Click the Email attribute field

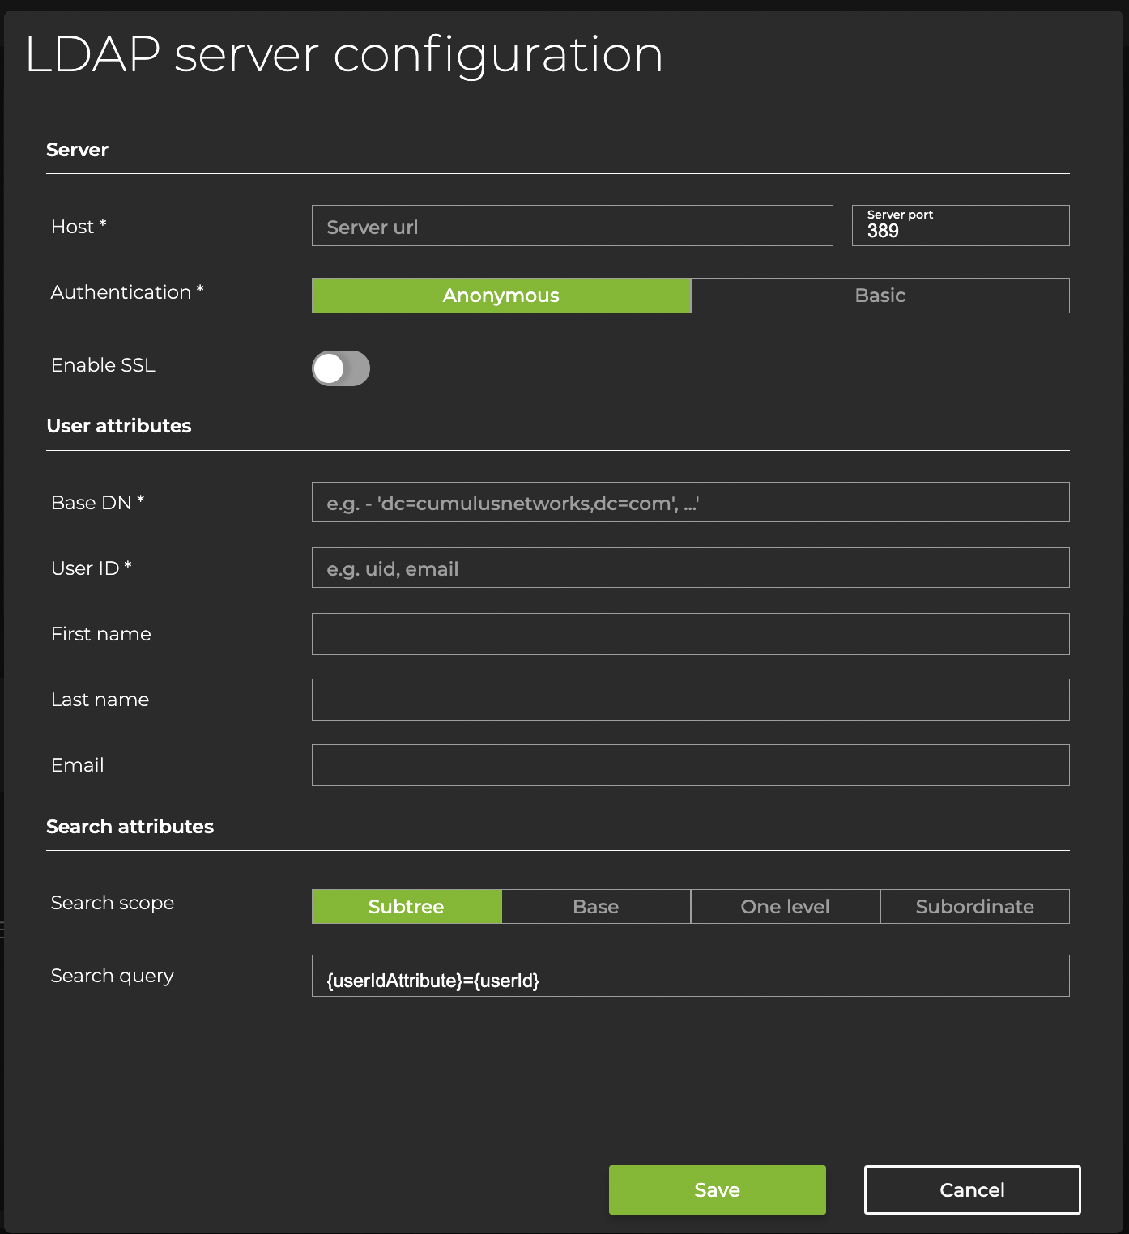[690, 765]
